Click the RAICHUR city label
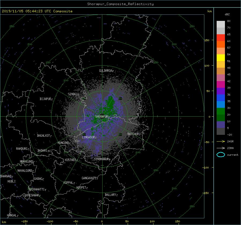This screenshot has width=241, height=225. click(133, 134)
